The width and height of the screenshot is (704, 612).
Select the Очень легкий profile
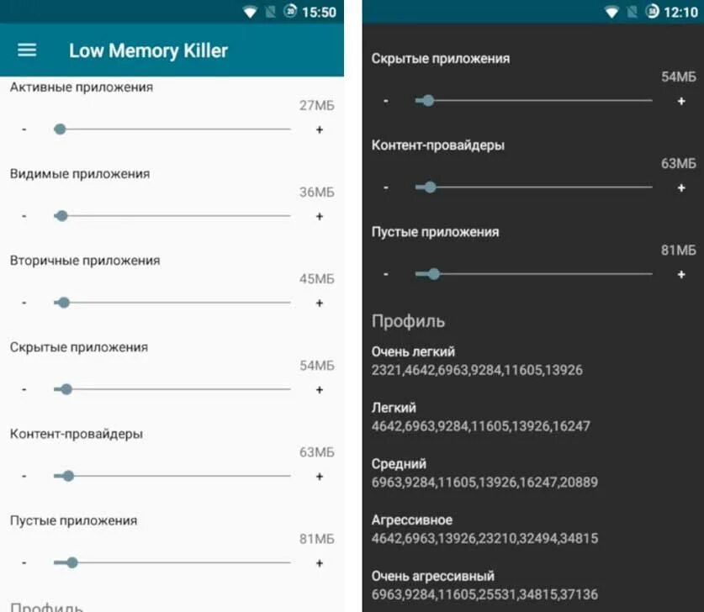tap(477, 361)
